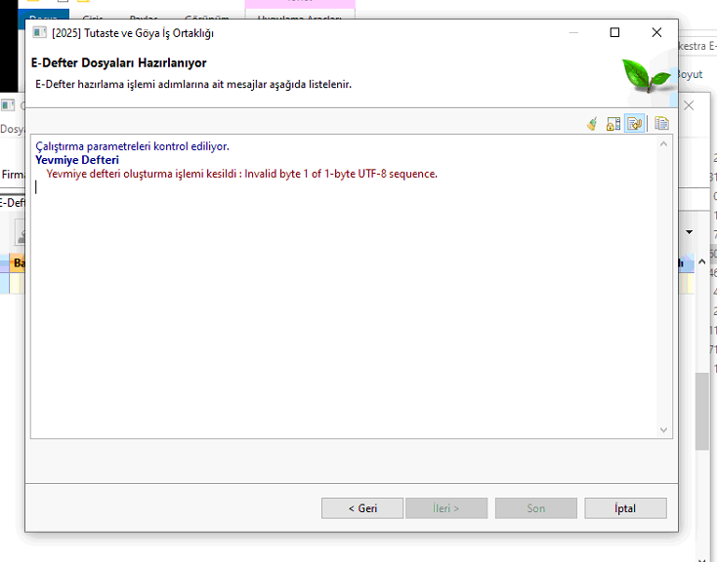Go back with the Geri button
This screenshot has width=717, height=562.
coord(362,508)
